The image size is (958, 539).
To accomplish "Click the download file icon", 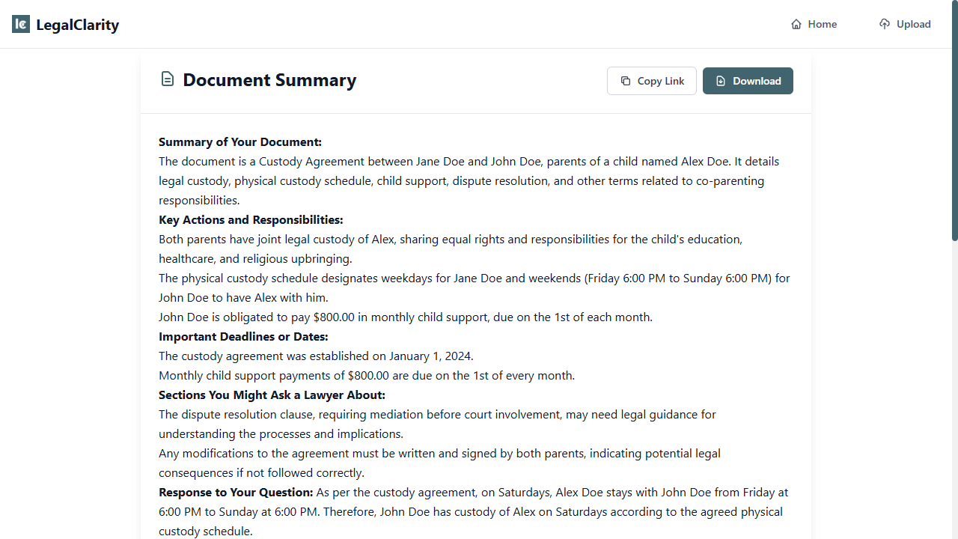I will pos(721,81).
